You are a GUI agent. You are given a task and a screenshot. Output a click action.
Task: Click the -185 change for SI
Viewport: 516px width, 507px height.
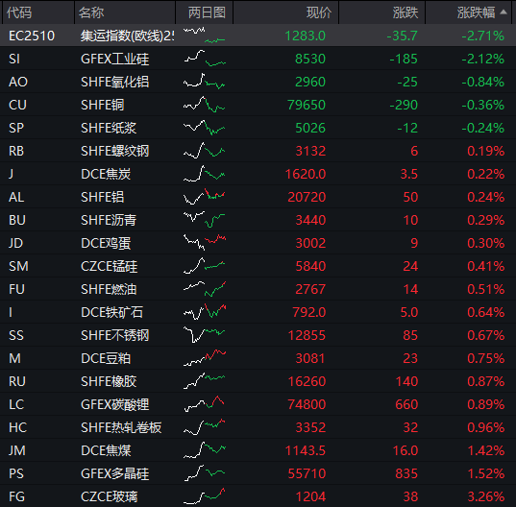pyautogui.click(x=404, y=60)
